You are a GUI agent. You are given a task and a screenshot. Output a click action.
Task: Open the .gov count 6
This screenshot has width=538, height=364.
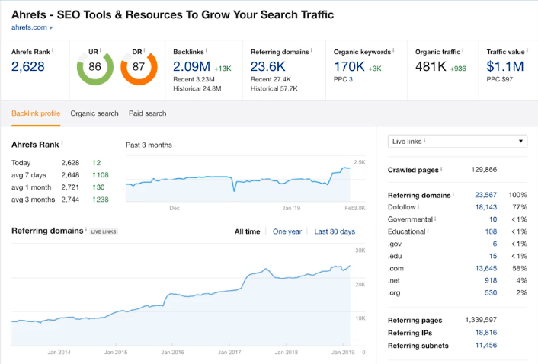tap(495, 244)
